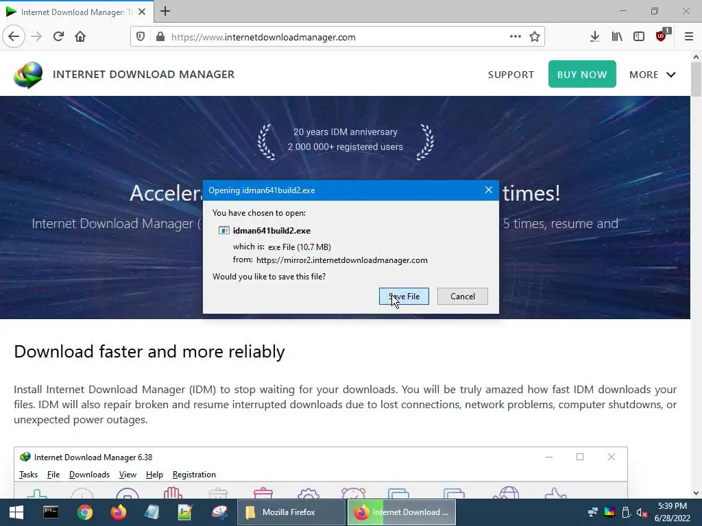702x526 pixels.
Task: Open tracking protection shield icon
Action: point(141,37)
